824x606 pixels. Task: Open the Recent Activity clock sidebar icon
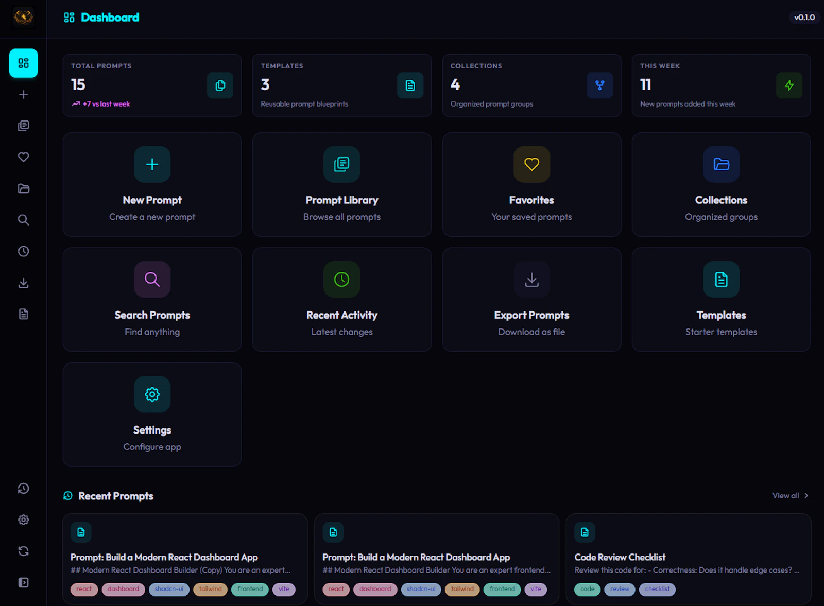(x=23, y=252)
